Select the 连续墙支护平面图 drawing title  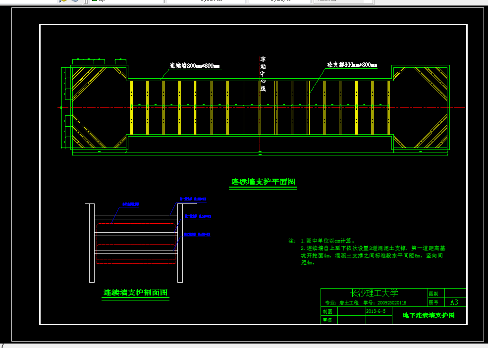(263, 182)
